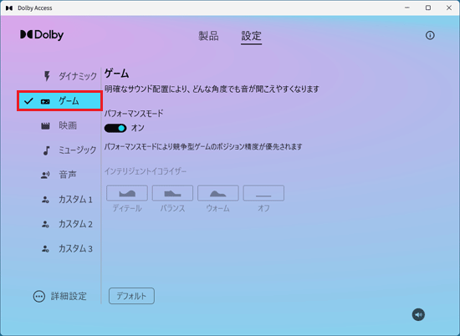The height and width of the screenshot is (336, 460).
Task: Click the text about 競争型ゲームのポジション精度
Action: (x=203, y=146)
